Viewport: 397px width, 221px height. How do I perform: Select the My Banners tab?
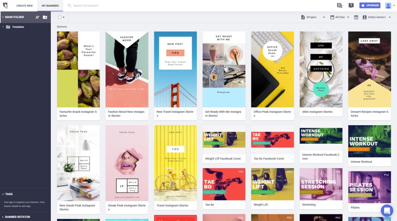pyautogui.click(x=50, y=5)
